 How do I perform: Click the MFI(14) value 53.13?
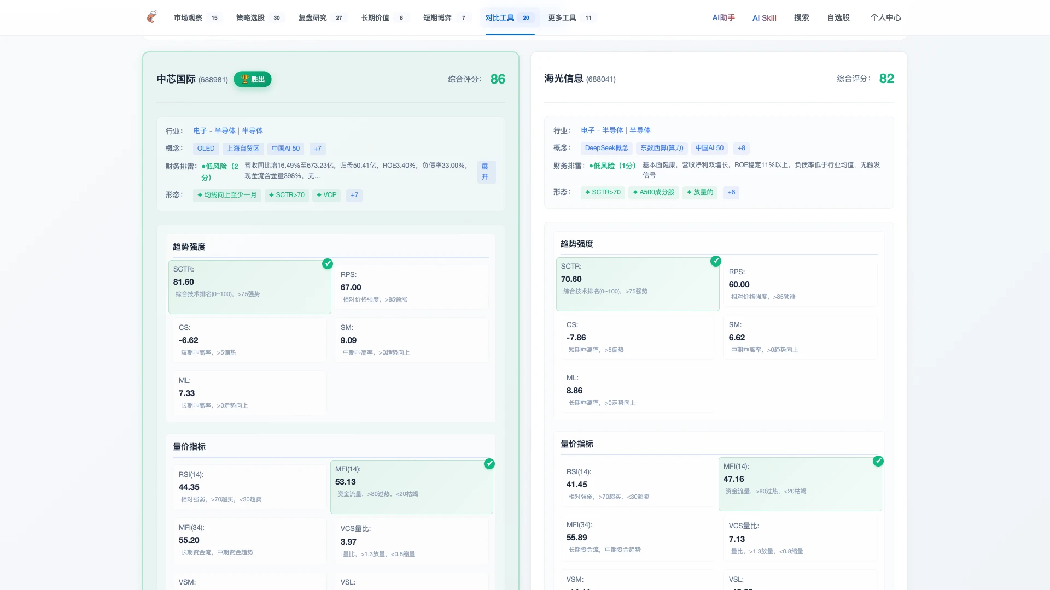(346, 482)
